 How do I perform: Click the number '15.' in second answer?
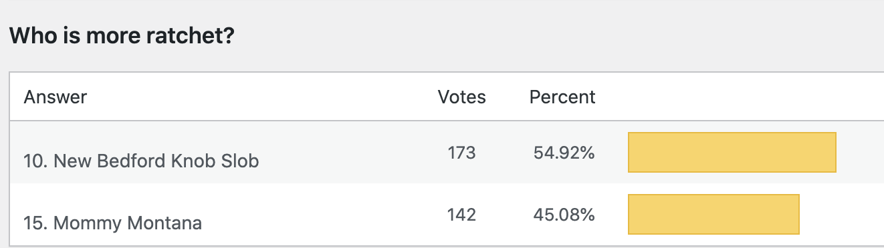(35, 222)
